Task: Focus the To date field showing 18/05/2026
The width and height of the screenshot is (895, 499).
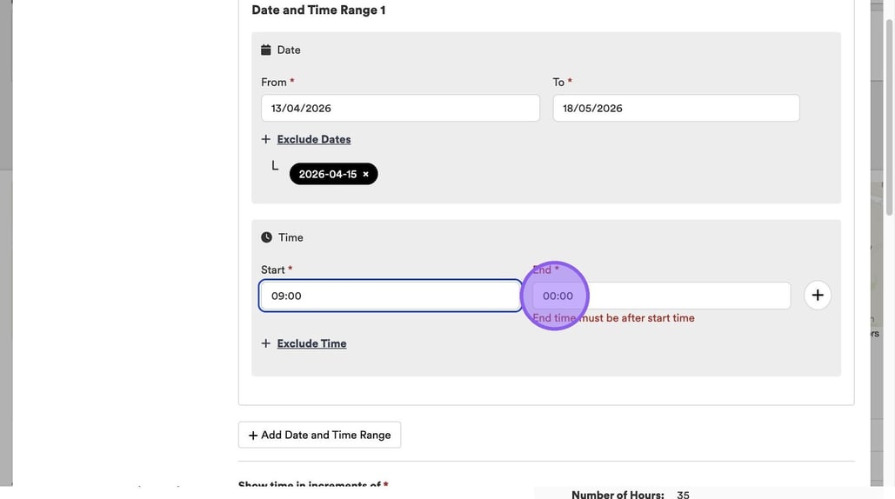Action: point(676,109)
